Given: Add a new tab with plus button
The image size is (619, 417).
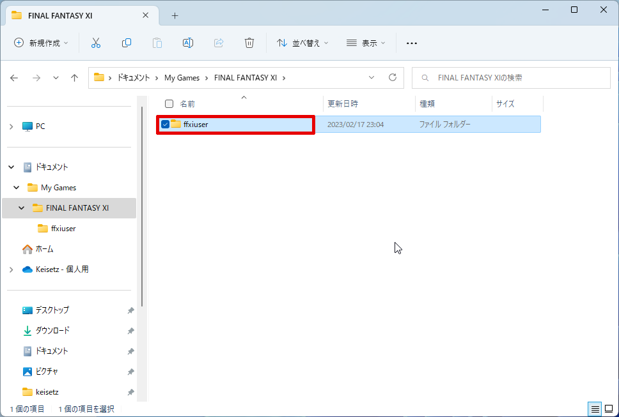Looking at the screenshot, I should [175, 16].
